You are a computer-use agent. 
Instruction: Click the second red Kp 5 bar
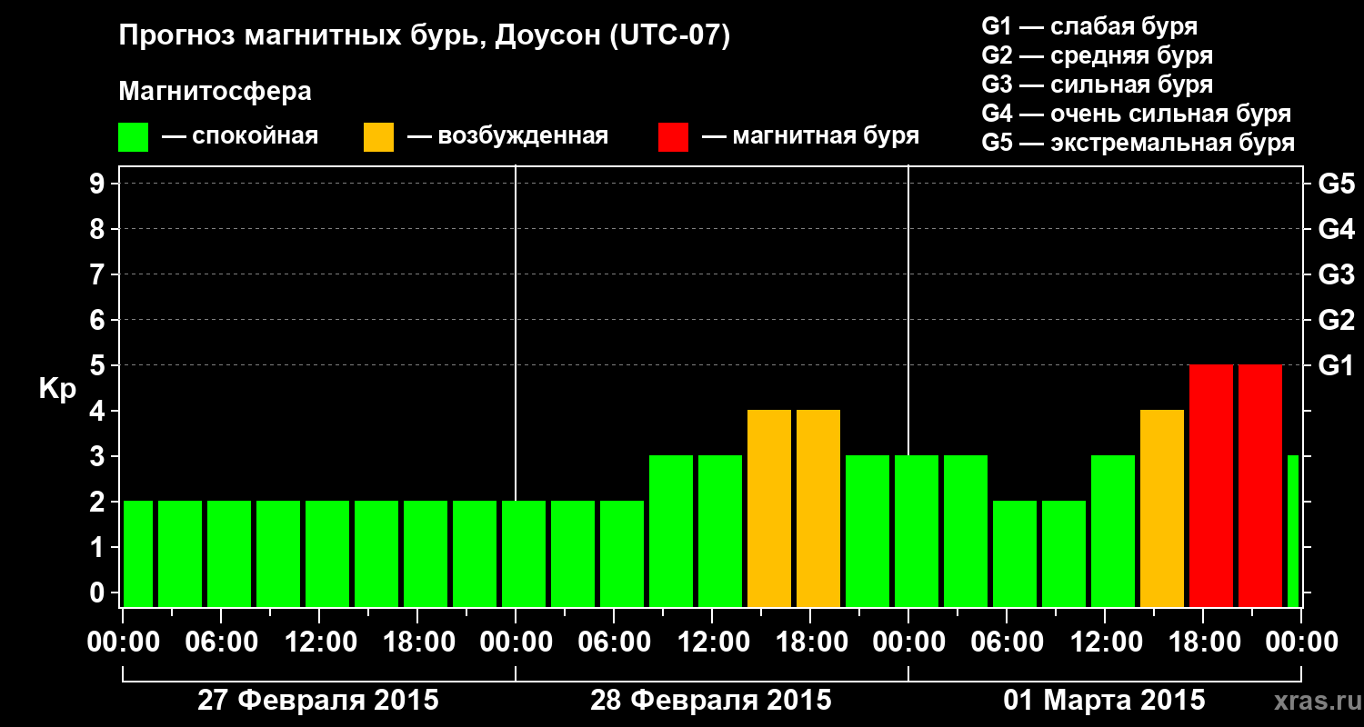pyautogui.click(x=1260, y=486)
